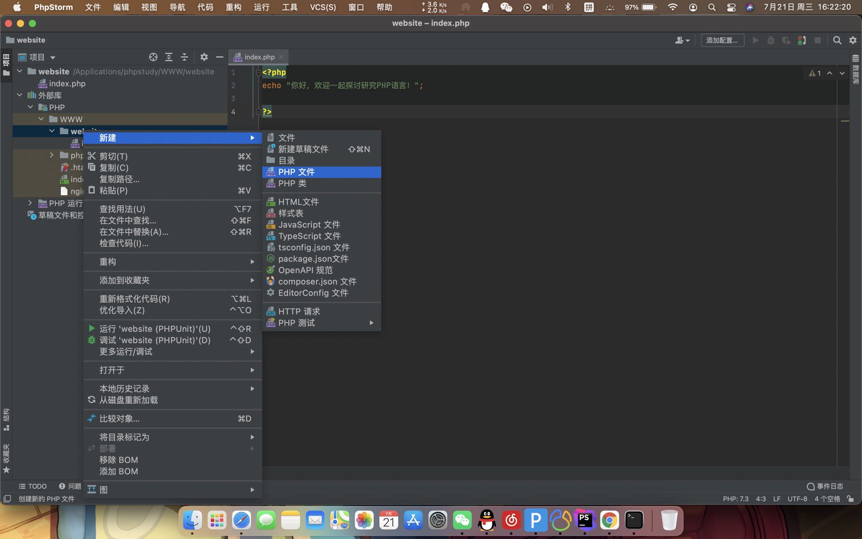Click PHP: 7.3 language level in status bar
Image resolution: width=862 pixels, height=539 pixels.
[736, 499]
